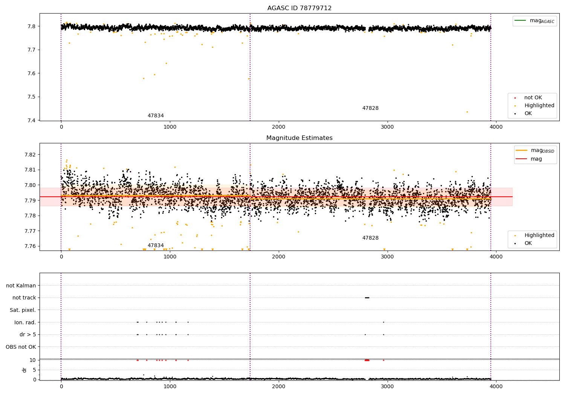Click the '7.77' tick on middle plot y-axis
Viewport: 565px width, 395px height.
[30, 231]
